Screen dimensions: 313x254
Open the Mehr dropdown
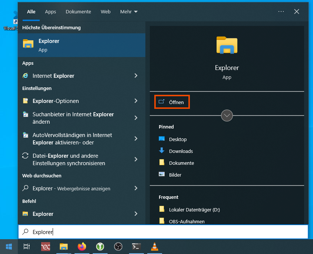pos(129,12)
